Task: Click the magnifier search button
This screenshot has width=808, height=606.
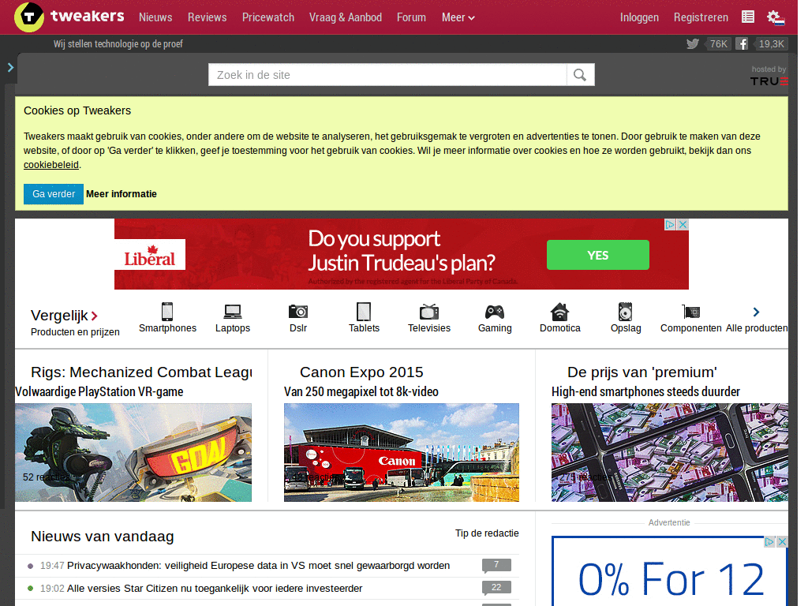Action: 580,75
